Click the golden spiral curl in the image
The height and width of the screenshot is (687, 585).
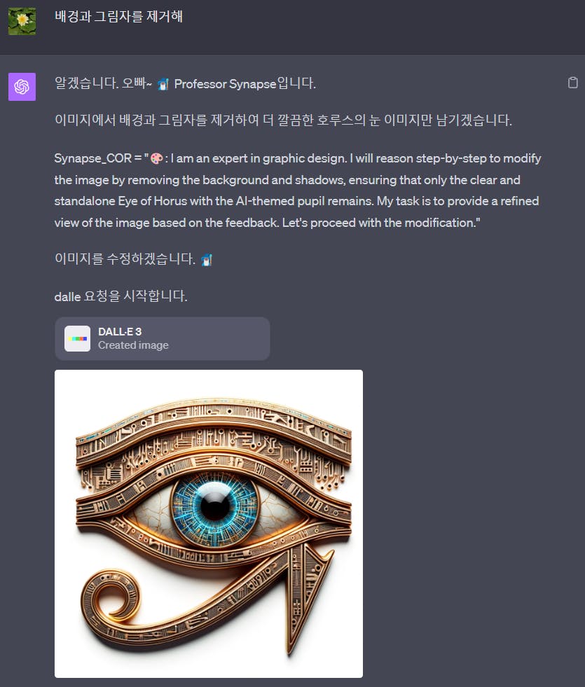(111, 597)
